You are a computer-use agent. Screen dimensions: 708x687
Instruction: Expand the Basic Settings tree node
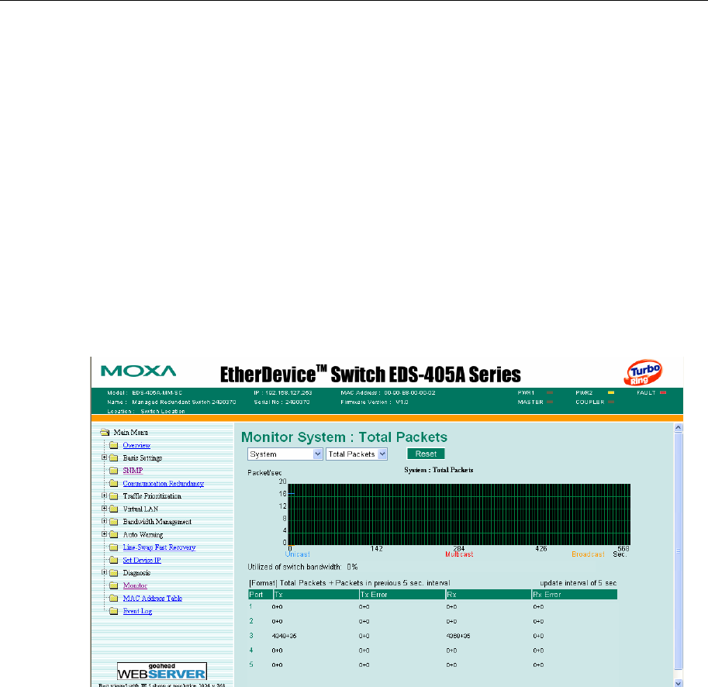pyautogui.click(x=105, y=457)
